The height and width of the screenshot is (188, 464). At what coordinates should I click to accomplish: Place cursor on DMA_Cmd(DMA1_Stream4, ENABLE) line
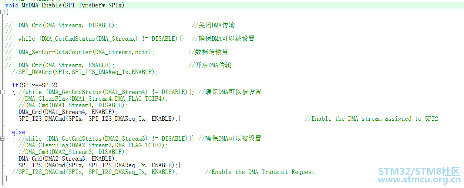pyautogui.click(x=68, y=112)
